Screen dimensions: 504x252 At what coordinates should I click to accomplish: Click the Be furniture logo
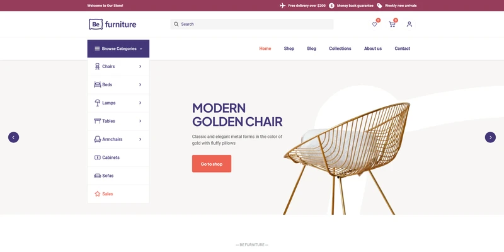112,25
